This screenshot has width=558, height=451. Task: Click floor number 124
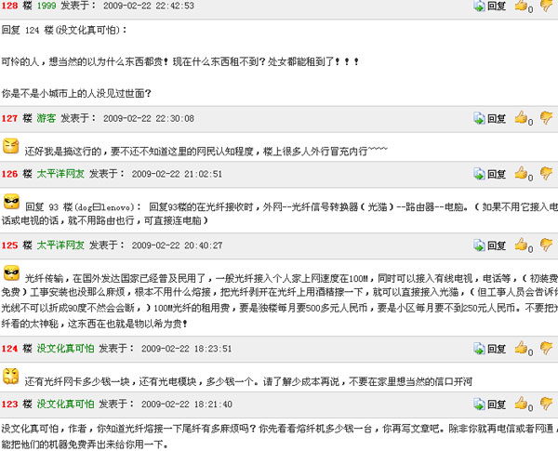coord(9,349)
